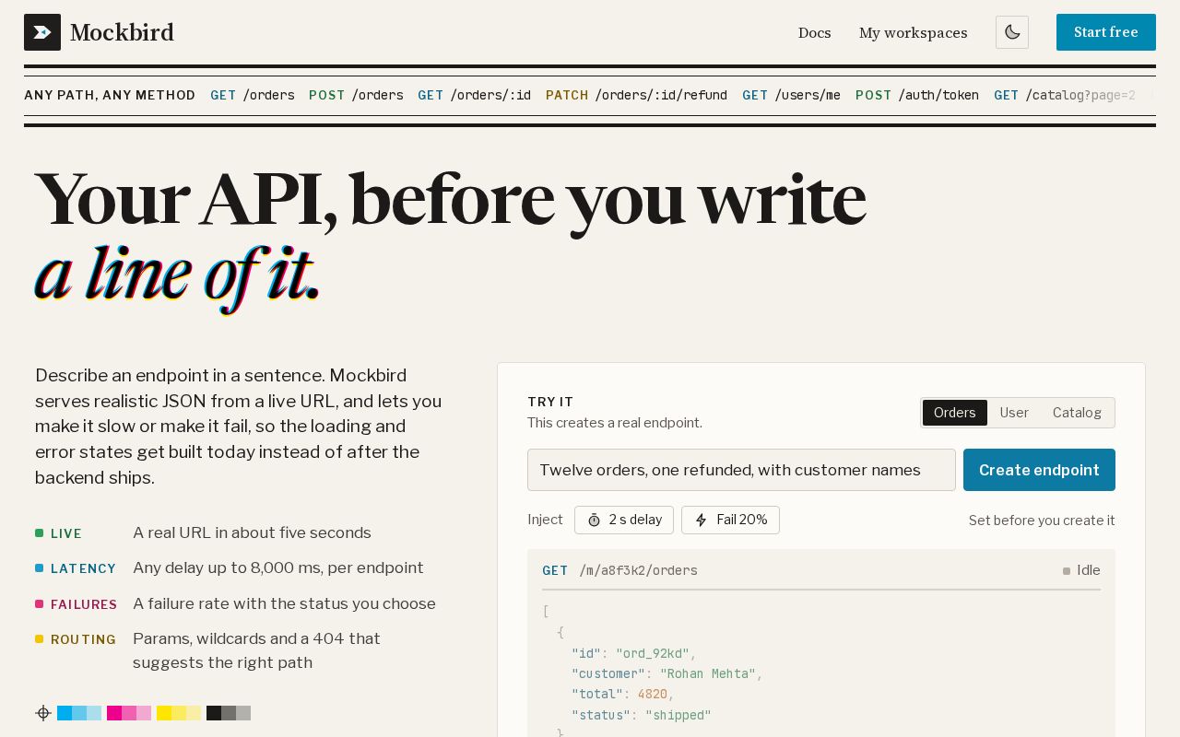Click the "shipped" status value
The height and width of the screenshot is (737, 1180).
pos(678,715)
